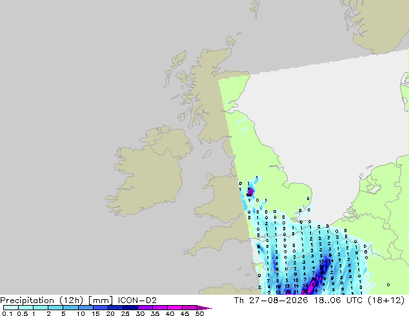Click the 25–30 mm navy legend swatch
This screenshot has height=316, width=409.
tap(130, 308)
